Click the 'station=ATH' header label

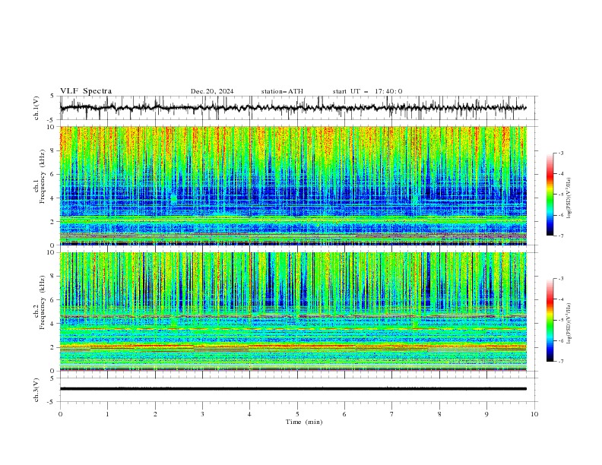[282, 91]
